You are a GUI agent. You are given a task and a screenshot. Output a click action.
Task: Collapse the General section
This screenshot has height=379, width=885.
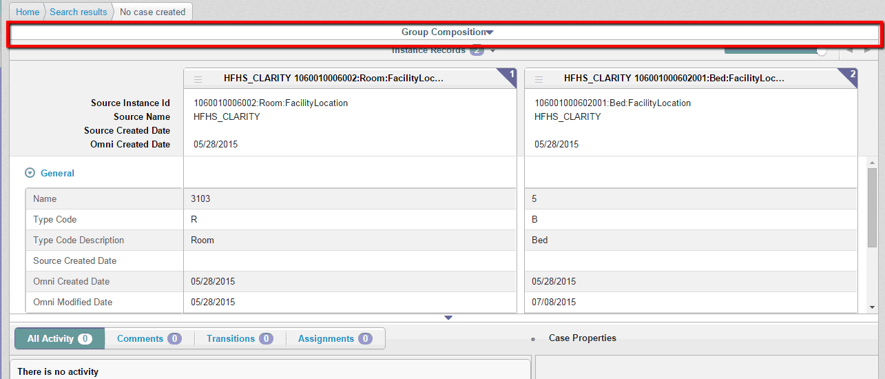30,174
